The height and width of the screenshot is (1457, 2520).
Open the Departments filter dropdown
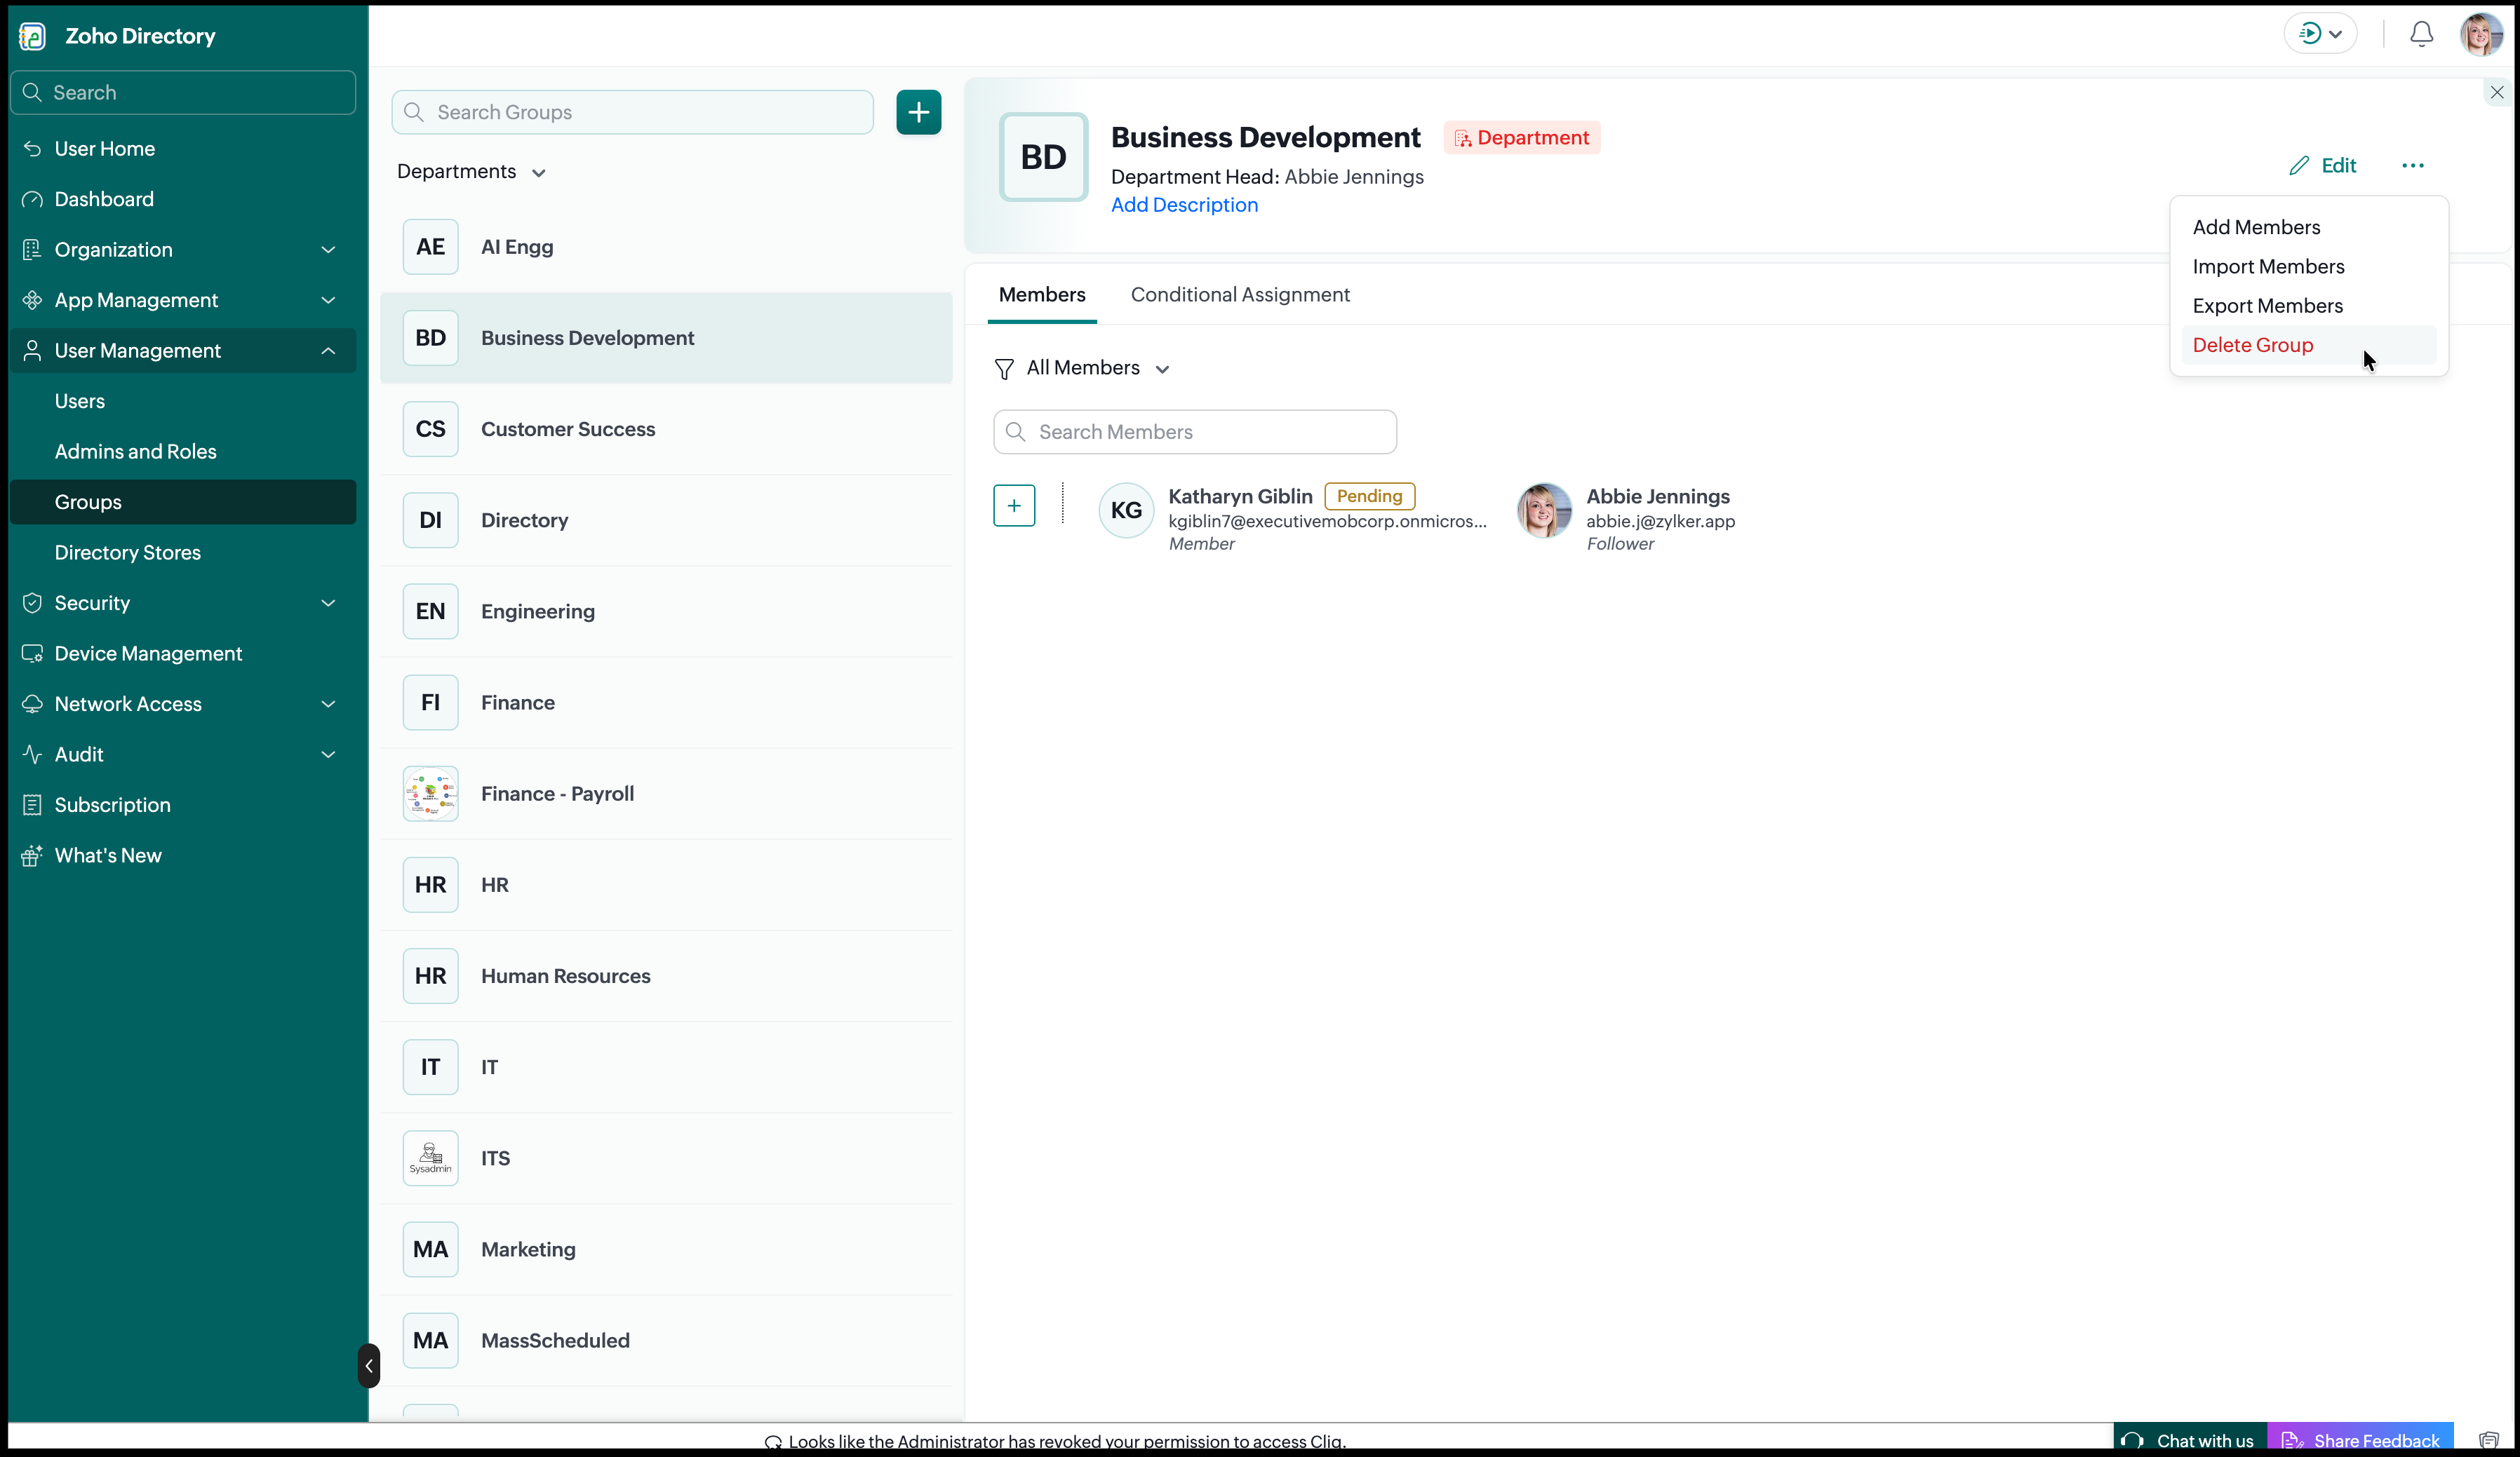pos(471,172)
